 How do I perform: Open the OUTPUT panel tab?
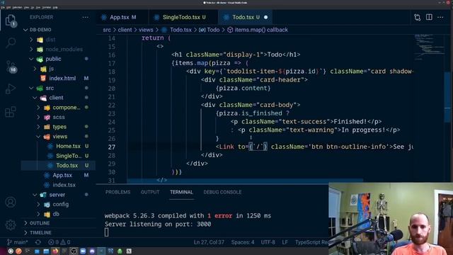(150, 192)
